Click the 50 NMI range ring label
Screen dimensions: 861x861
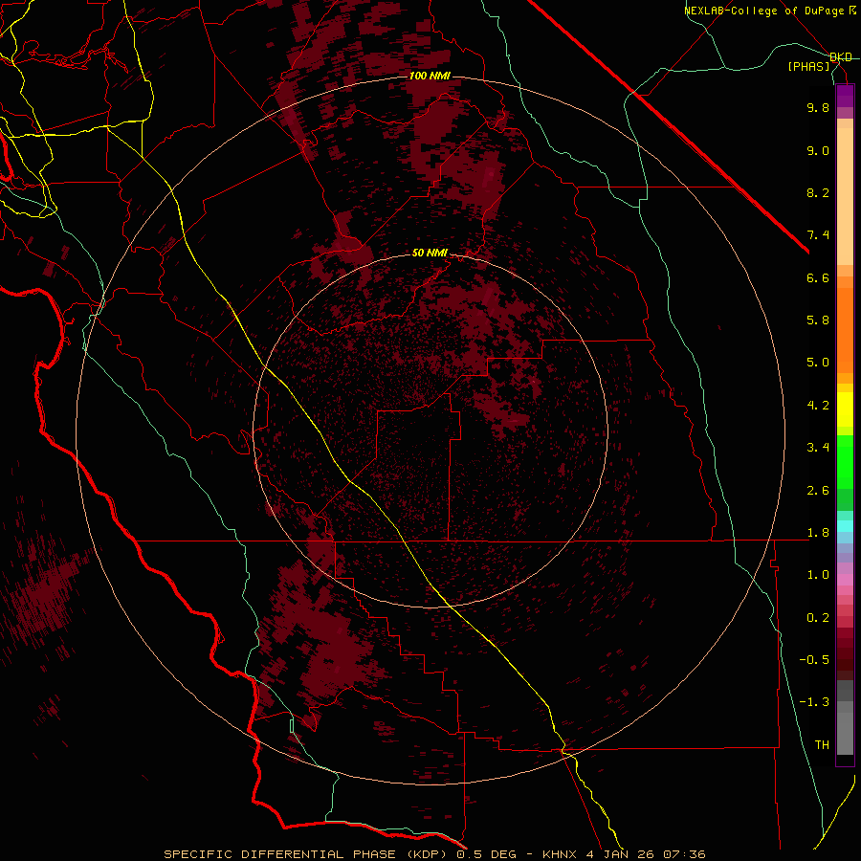[430, 254]
